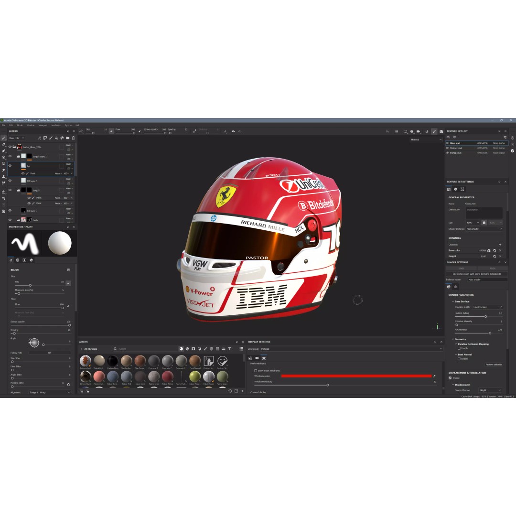Open the Shader Instance dropdown showing Main shader

485,229
